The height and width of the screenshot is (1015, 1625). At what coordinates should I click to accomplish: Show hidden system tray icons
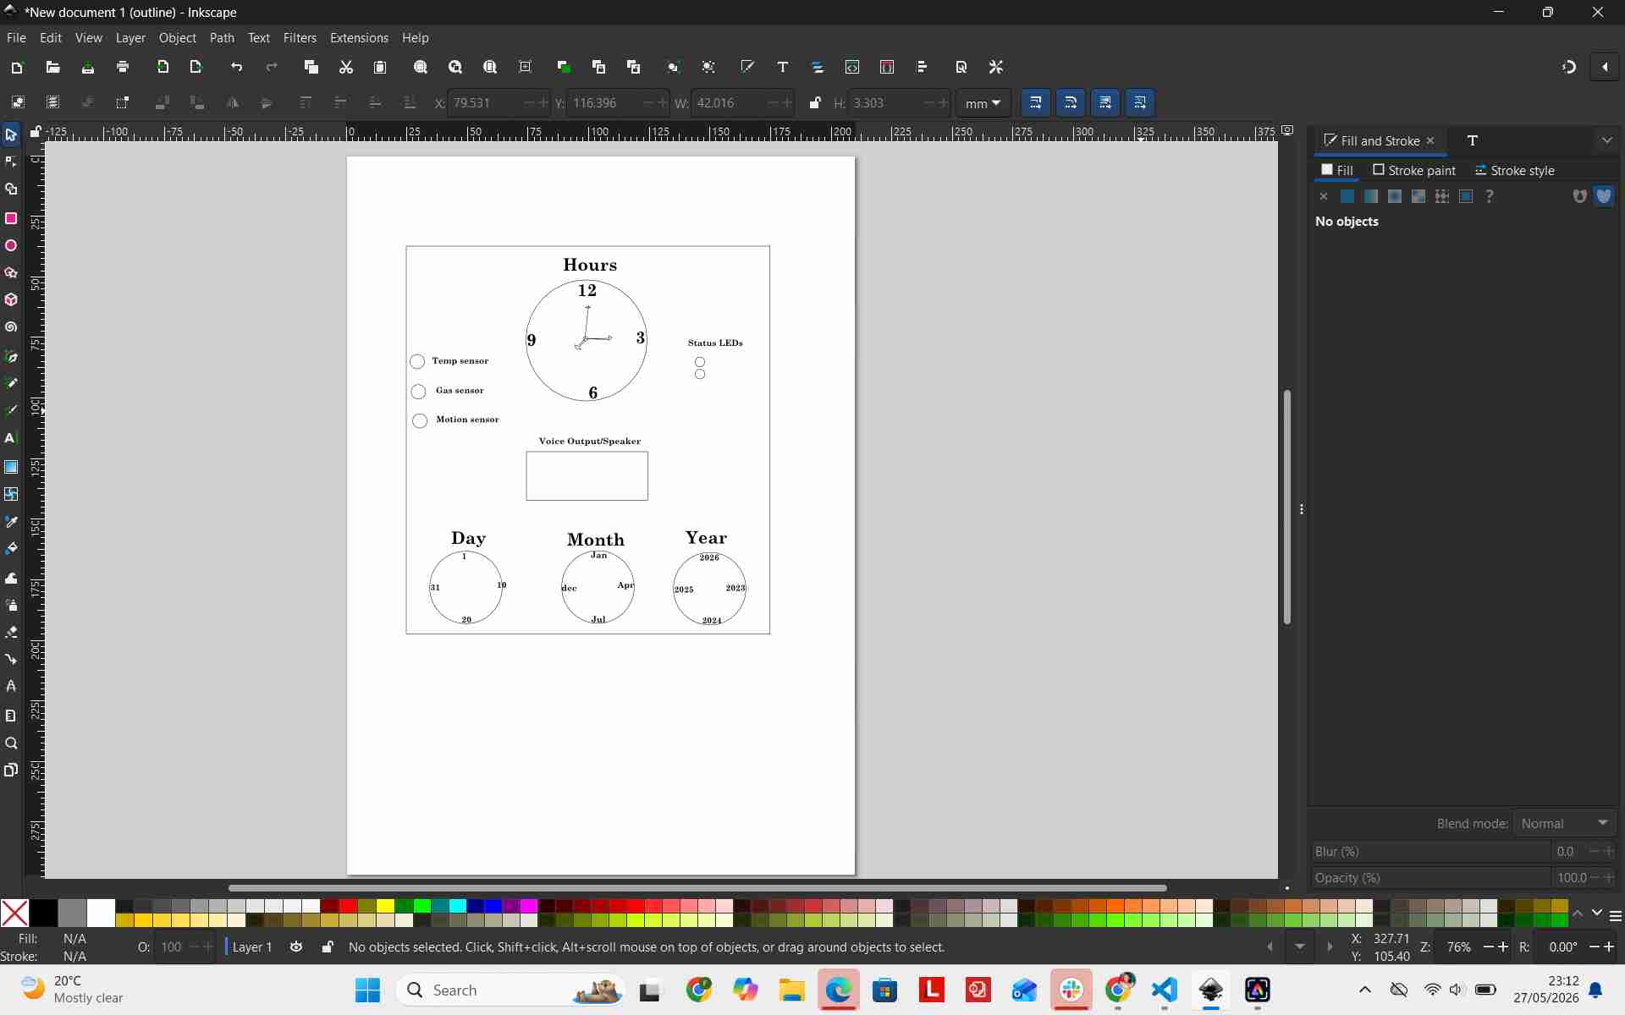pos(1365,990)
